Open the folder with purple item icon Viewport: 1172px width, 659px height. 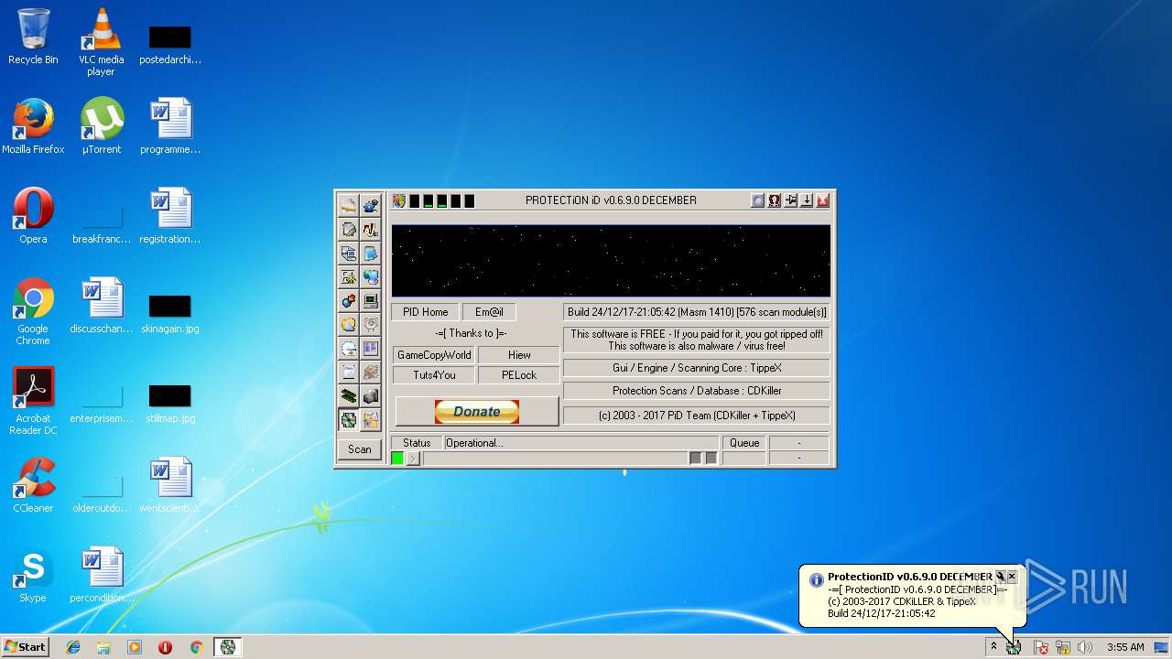[370, 420]
